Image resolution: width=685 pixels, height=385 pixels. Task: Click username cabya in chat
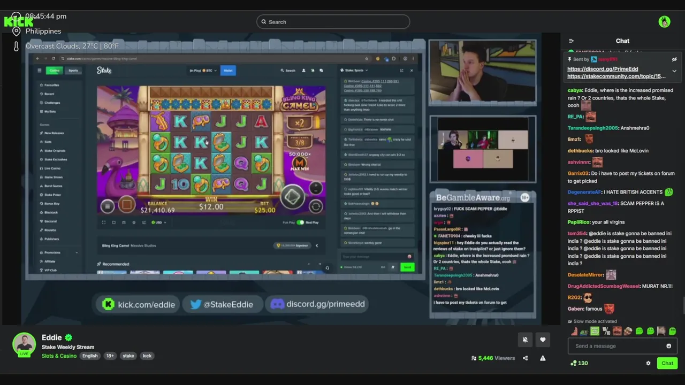click(575, 90)
